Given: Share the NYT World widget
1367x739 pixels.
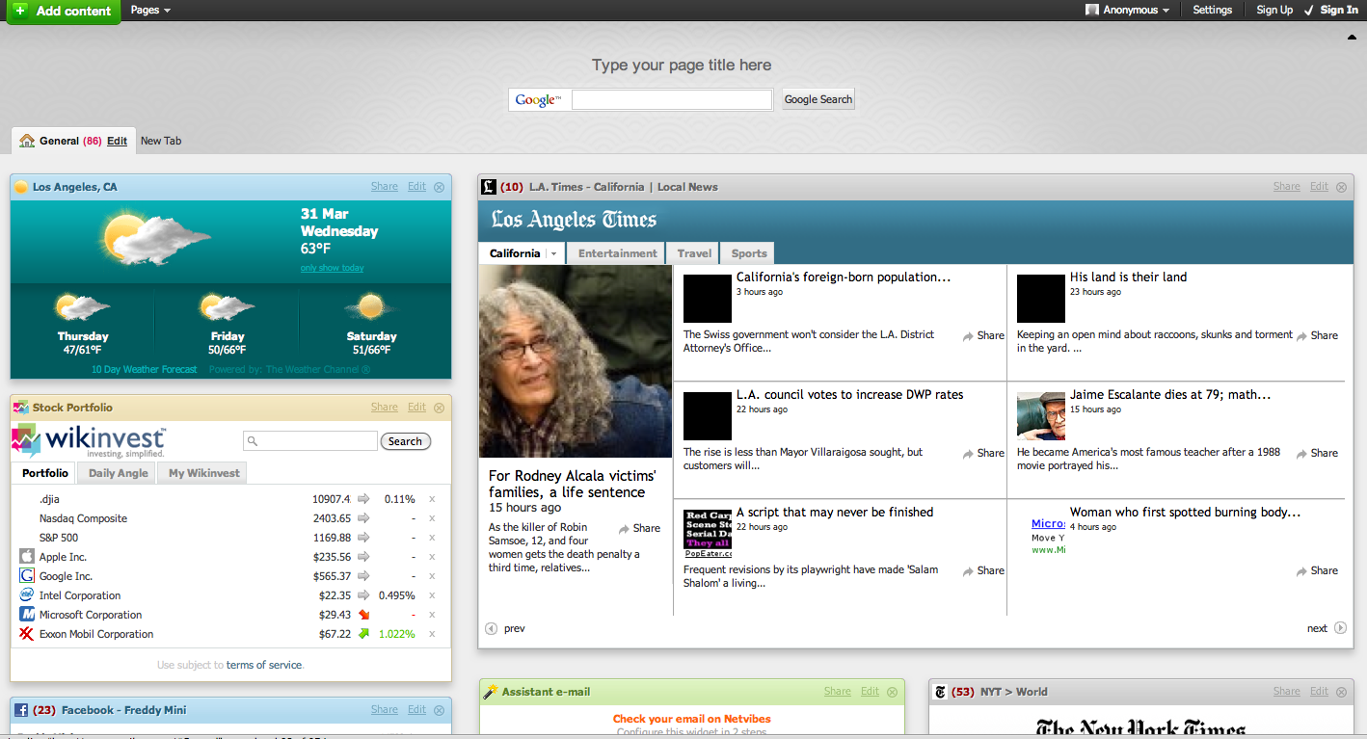Looking at the screenshot, I should [1287, 692].
